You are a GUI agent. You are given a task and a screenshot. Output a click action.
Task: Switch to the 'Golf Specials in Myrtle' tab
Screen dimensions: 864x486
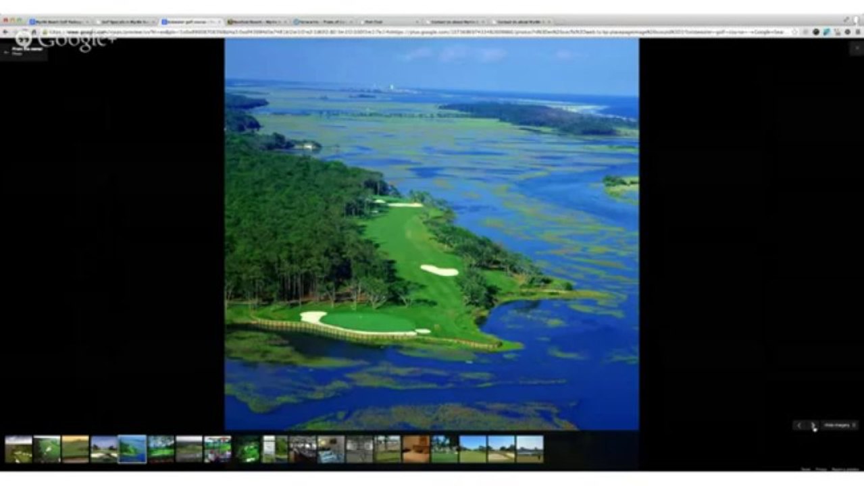(126, 22)
